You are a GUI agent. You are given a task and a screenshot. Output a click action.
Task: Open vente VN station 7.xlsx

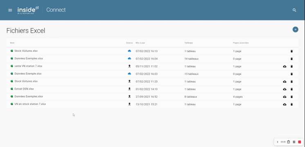coord(28,66)
